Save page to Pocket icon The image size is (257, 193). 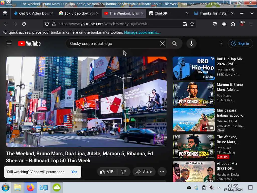(215, 24)
